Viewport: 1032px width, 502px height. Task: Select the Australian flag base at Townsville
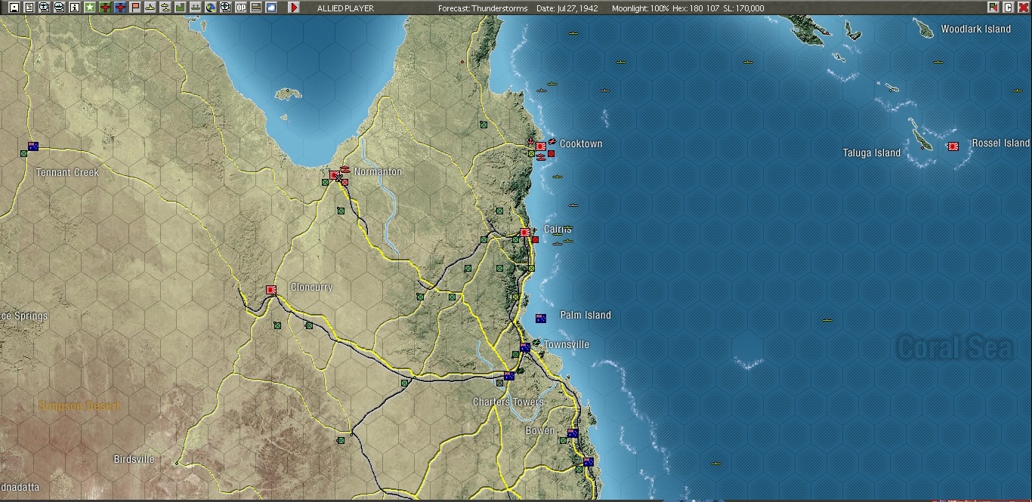525,347
